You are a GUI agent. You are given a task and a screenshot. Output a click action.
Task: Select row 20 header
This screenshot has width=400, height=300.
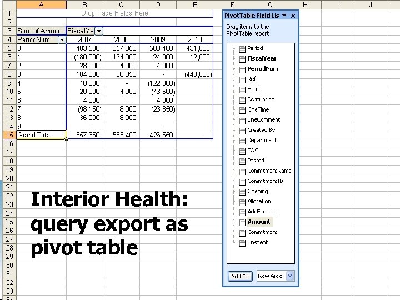click(x=9, y=178)
